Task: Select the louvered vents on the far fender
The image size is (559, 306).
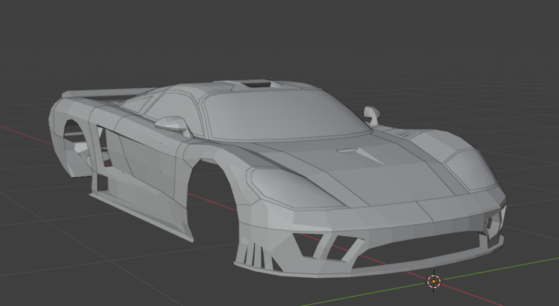Action: (408, 133)
